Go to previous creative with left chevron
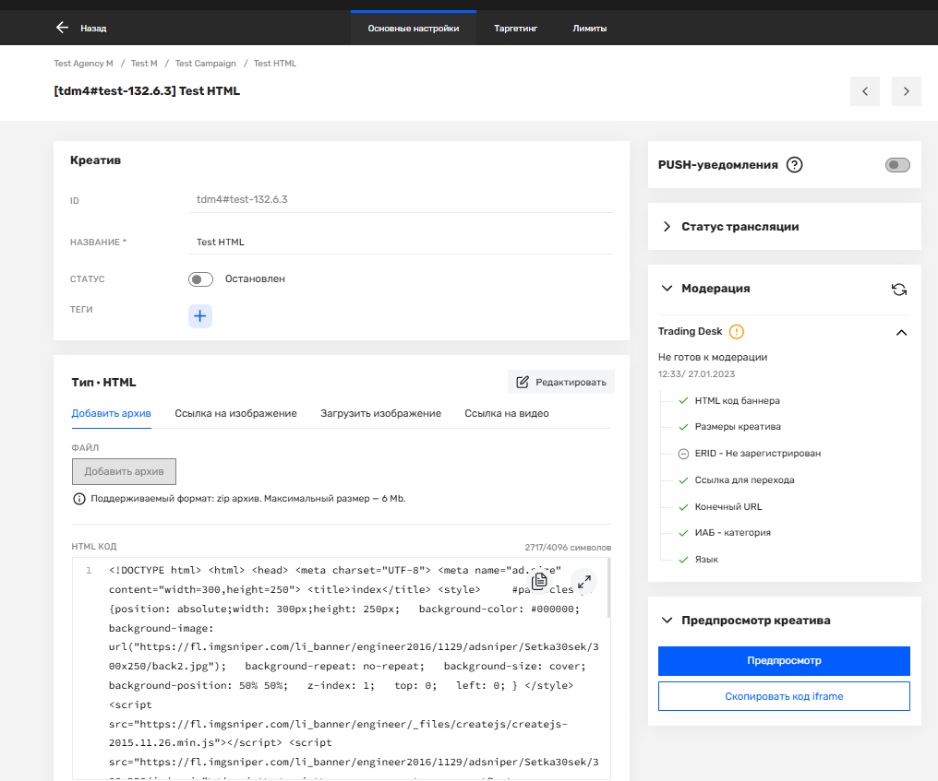938x781 pixels. pyautogui.click(x=864, y=91)
